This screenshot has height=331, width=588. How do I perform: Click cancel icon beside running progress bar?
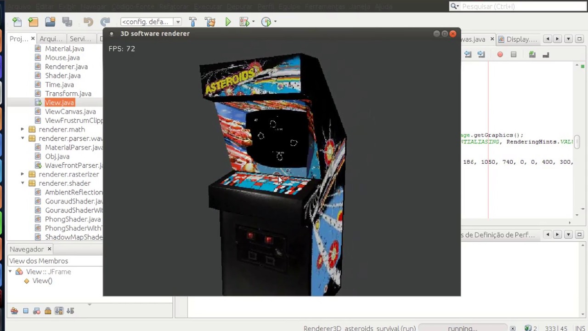coord(513,328)
